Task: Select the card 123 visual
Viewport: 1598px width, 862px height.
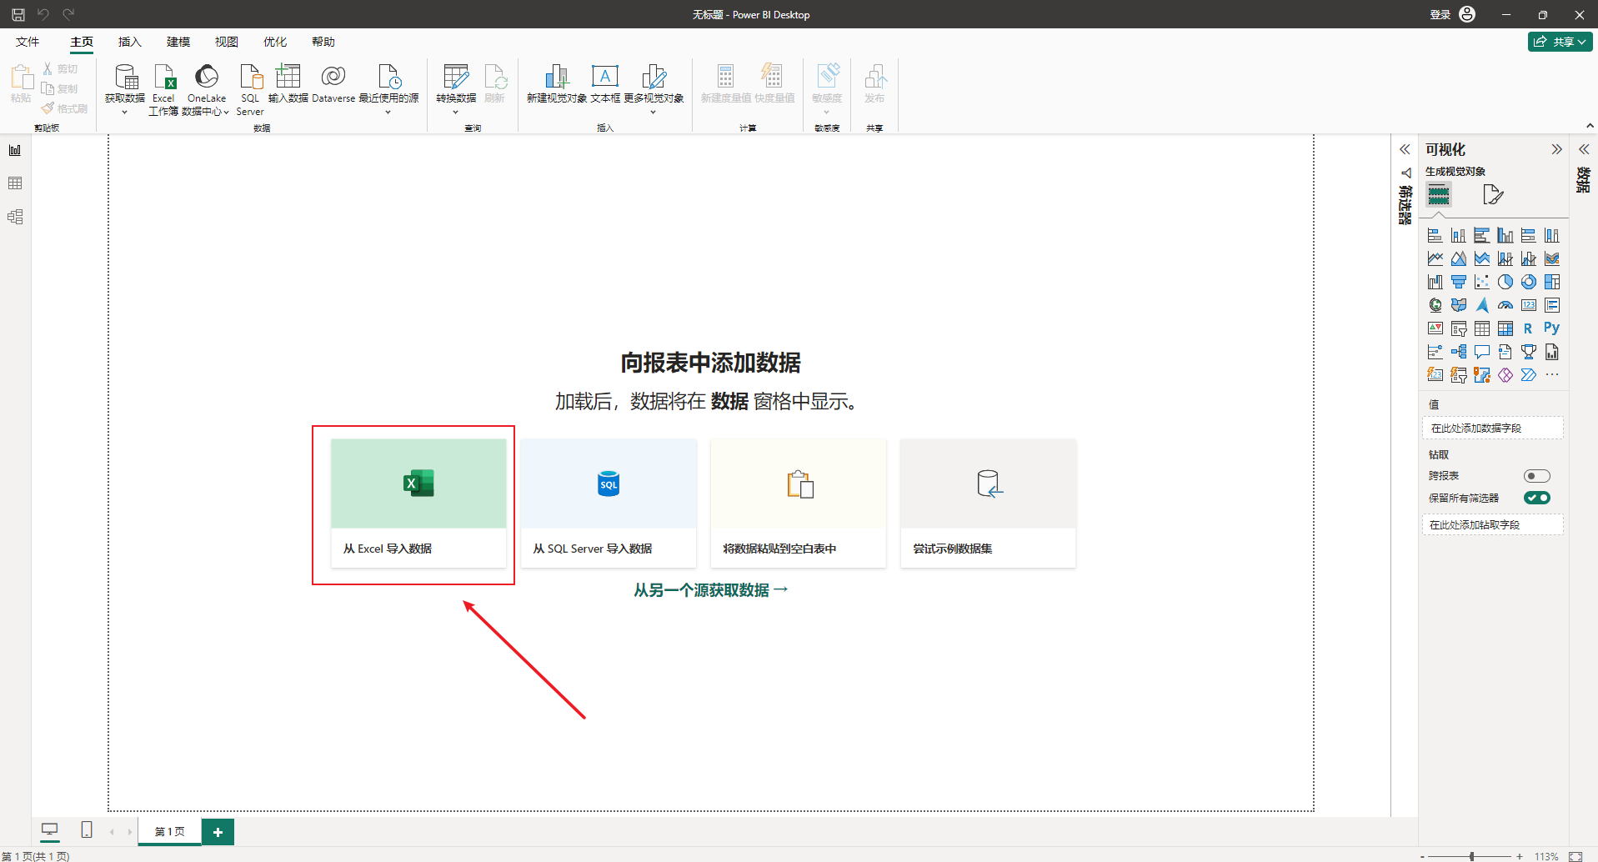Action: 1528,306
